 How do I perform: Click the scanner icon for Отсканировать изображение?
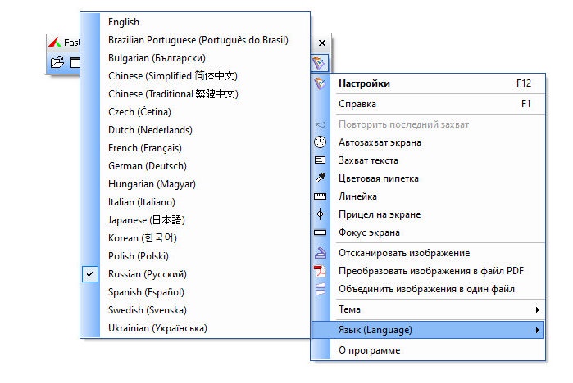(x=321, y=253)
